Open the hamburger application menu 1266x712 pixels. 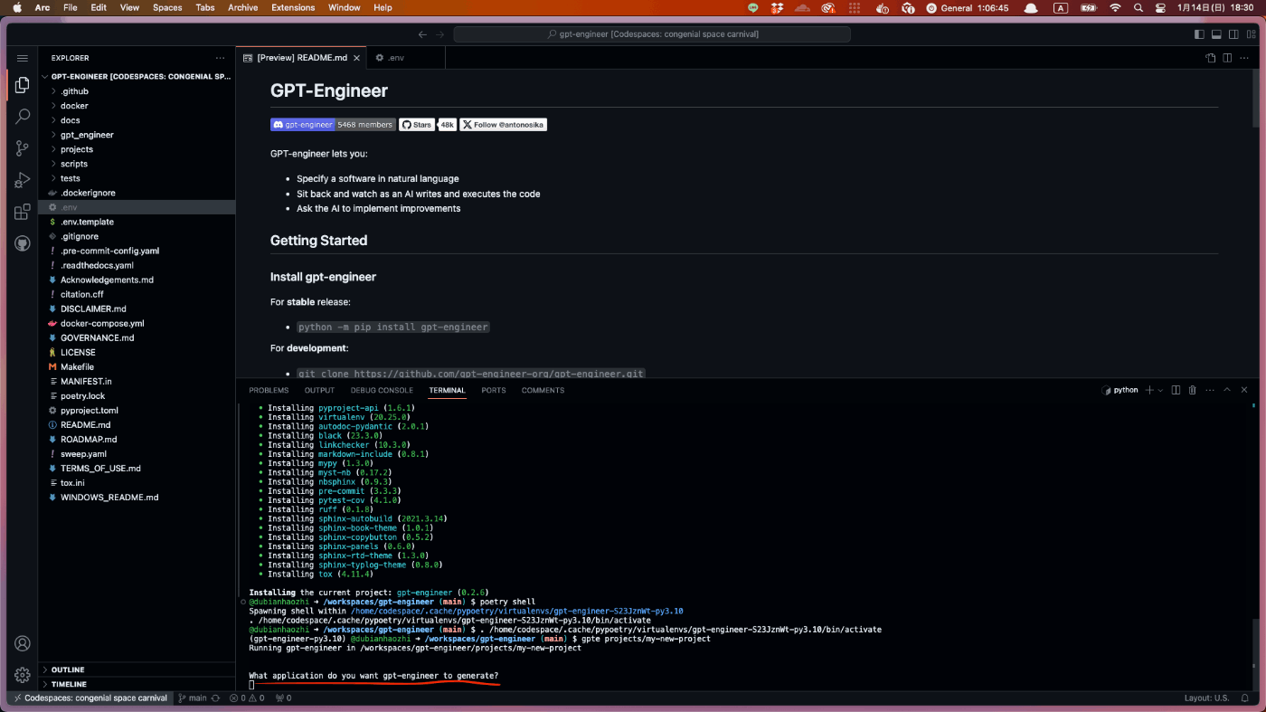(23, 58)
